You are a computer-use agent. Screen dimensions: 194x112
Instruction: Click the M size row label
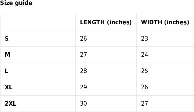pos(7,55)
